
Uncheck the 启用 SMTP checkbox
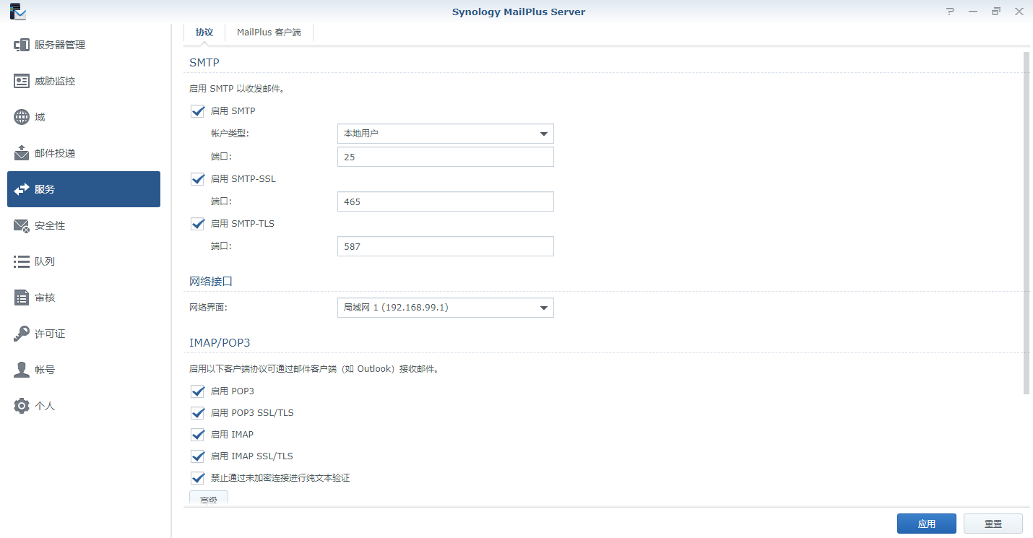pyautogui.click(x=198, y=111)
